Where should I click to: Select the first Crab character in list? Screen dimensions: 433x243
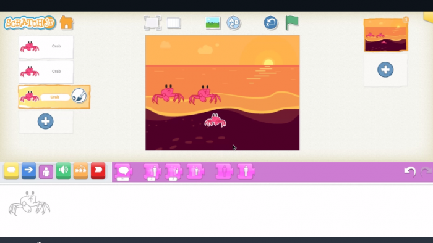[x=46, y=47]
